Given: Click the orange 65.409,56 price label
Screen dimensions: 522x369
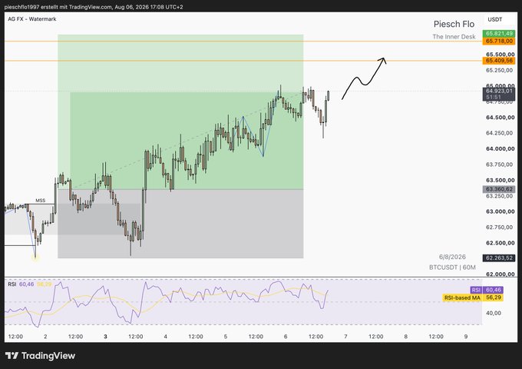Looking at the screenshot, I should point(499,61).
